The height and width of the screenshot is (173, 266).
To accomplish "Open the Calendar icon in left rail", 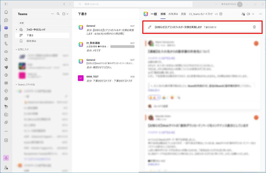I will [6, 36].
